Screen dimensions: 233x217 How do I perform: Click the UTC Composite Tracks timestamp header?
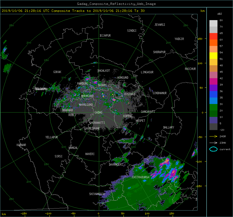[x=73, y=11]
